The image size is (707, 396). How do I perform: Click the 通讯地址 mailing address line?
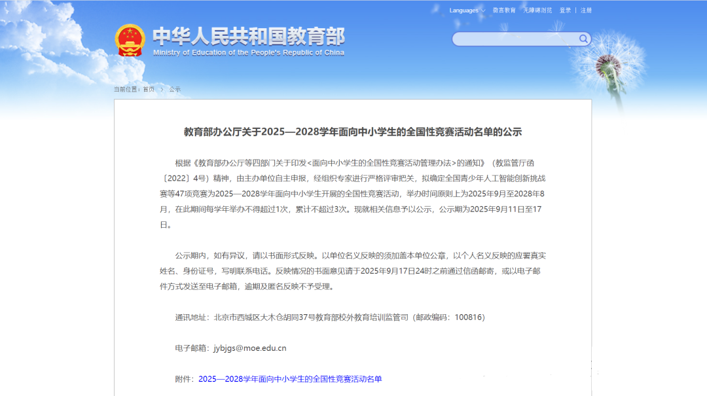[329, 317]
